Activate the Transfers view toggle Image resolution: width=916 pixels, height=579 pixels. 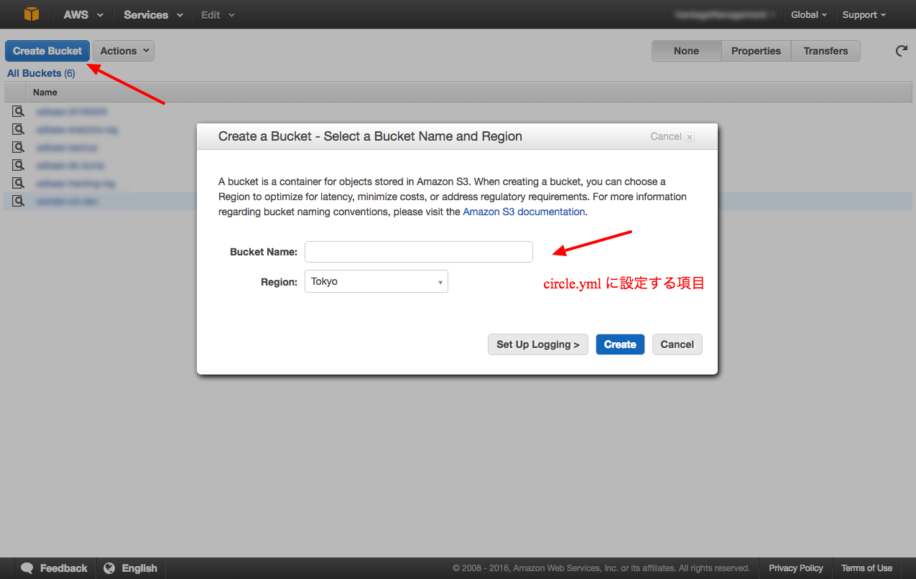point(825,51)
